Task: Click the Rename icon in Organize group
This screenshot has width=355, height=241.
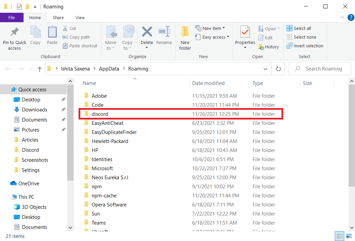Action: pyautogui.click(x=164, y=33)
